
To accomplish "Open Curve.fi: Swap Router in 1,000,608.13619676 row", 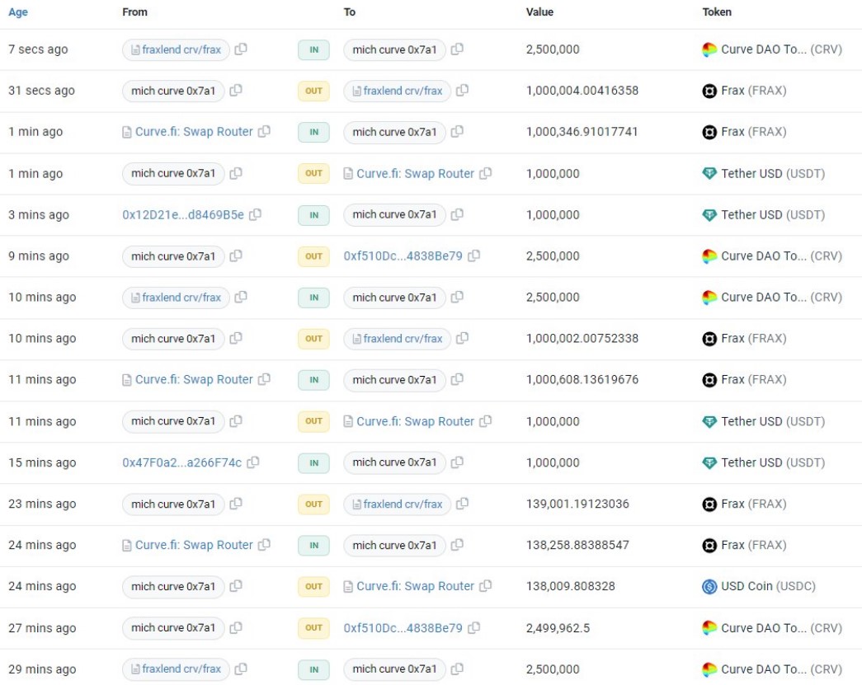I will point(194,379).
